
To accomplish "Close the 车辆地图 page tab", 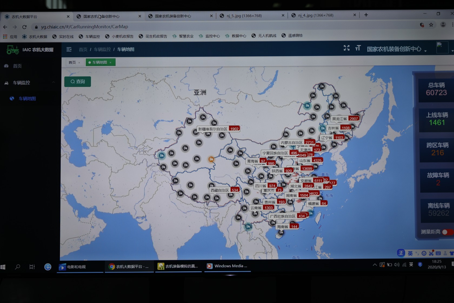I will pyautogui.click(x=111, y=62).
